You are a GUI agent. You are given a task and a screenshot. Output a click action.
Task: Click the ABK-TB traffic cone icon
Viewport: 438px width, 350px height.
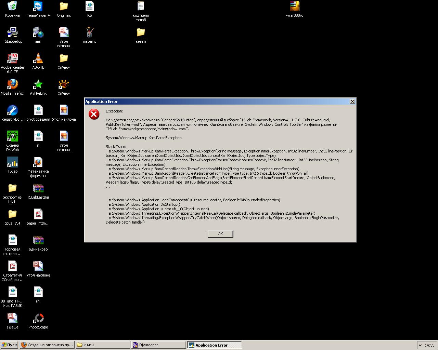pos(38,61)
